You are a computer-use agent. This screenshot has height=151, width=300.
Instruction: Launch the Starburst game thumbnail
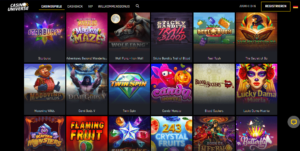45,37
